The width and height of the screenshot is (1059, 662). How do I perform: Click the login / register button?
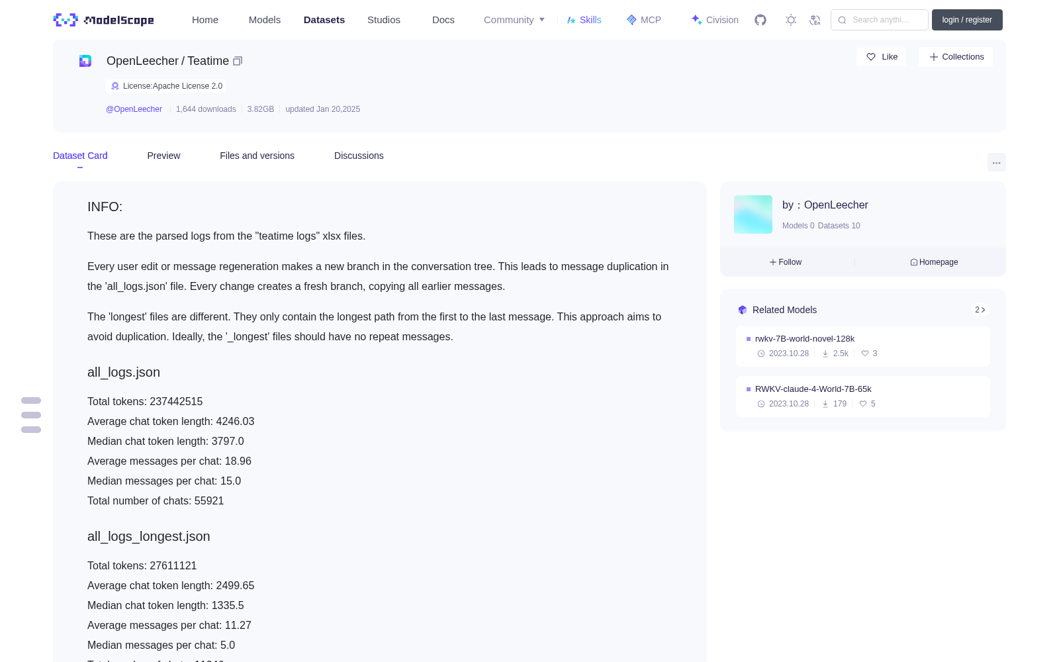point(967,20)
